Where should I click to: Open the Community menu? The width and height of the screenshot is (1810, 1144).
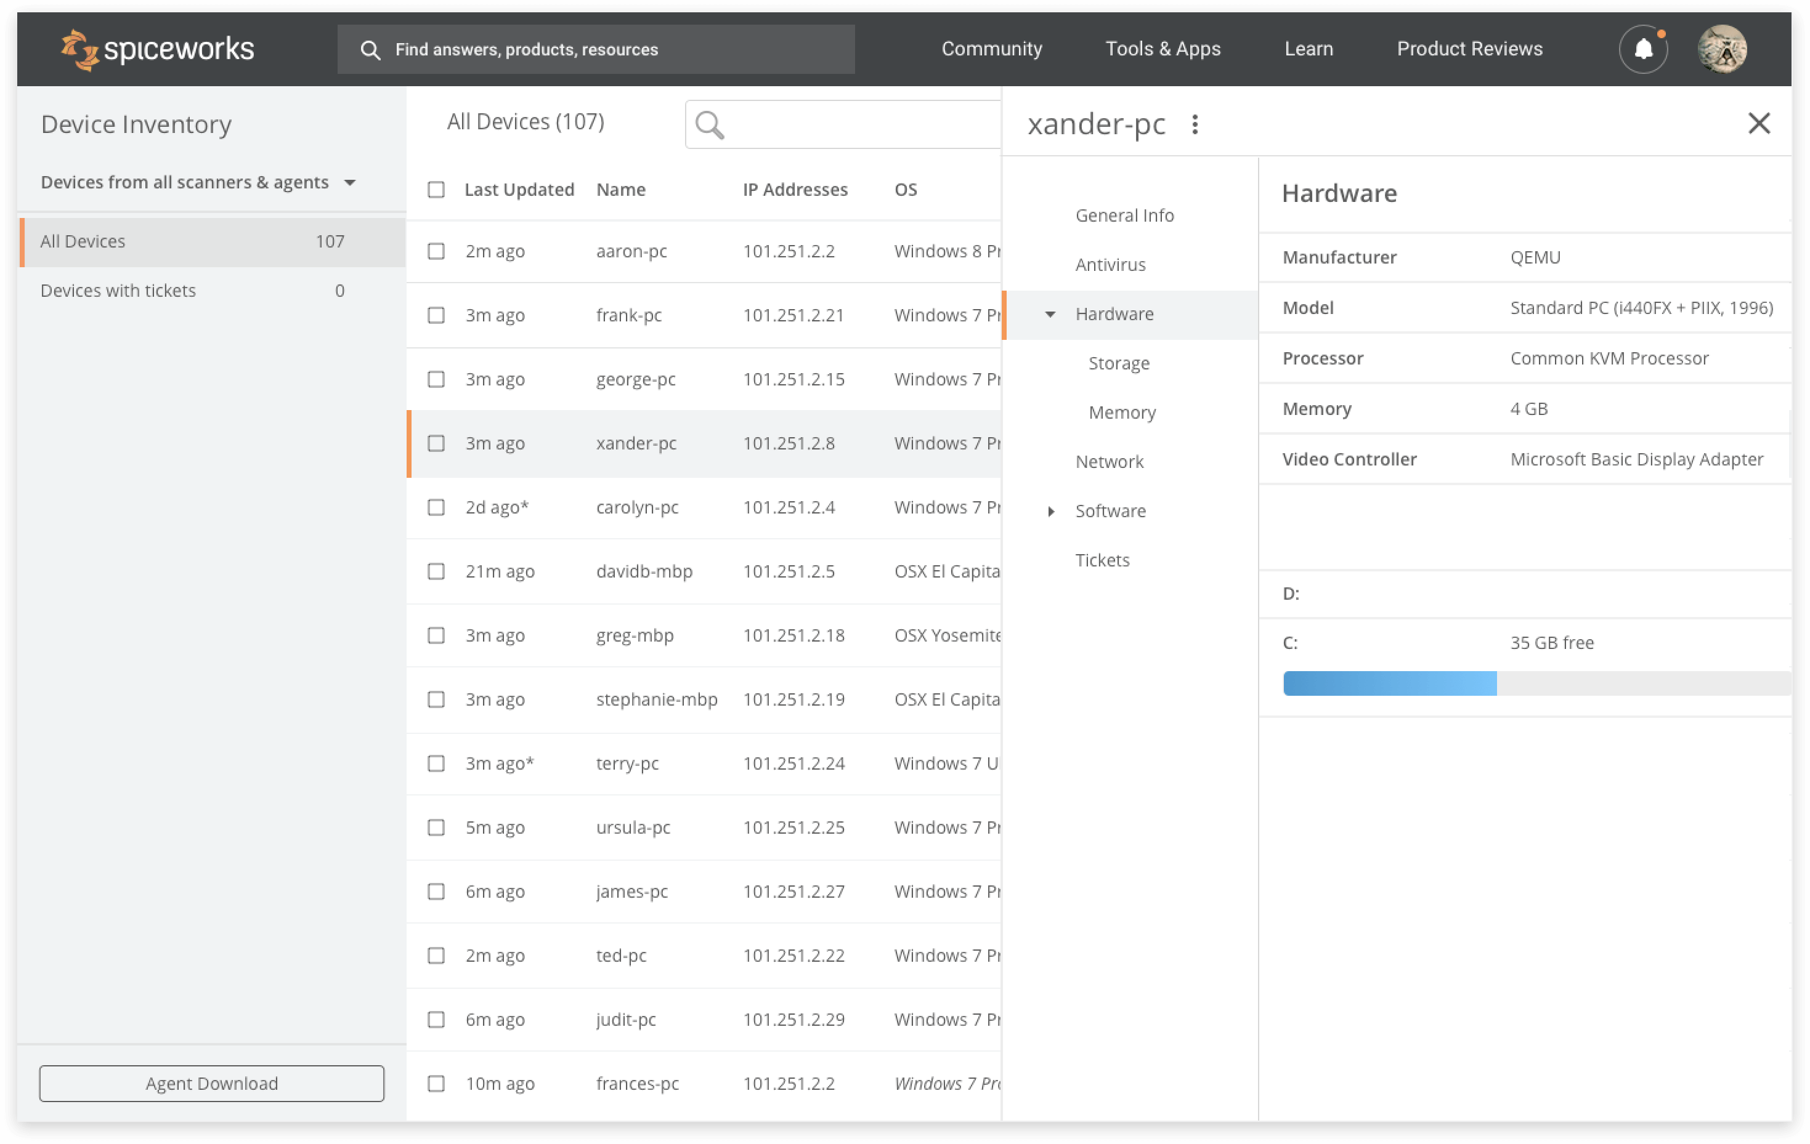tap(991, 49)
